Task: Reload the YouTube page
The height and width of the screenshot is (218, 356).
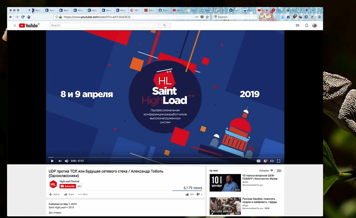Action: coord(23,17)
